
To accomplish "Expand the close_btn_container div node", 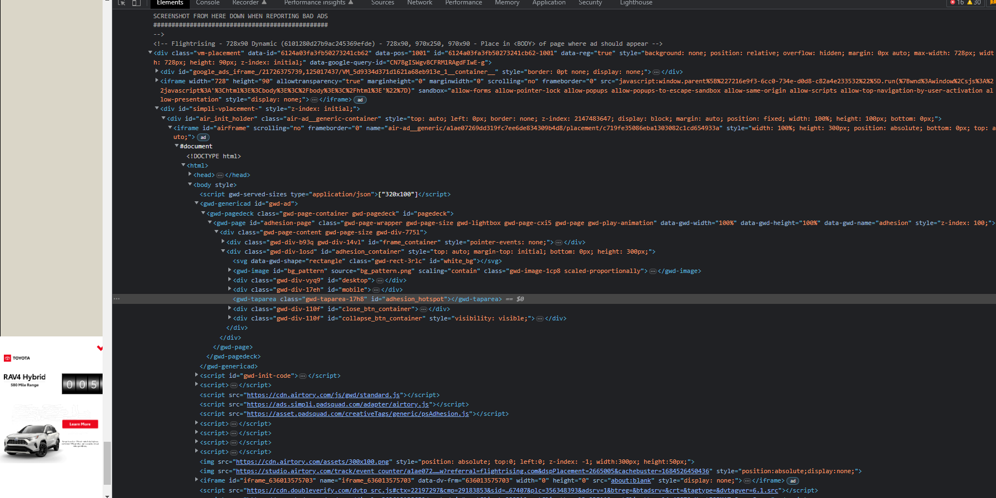I will coord(229,309).
